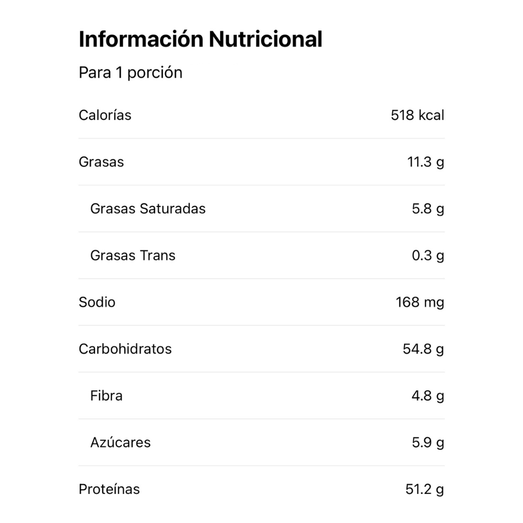The image size is (523, 523).
Task: Select the 168 mg sodium value
Action: pyautogui.click(x=420, y=302)
